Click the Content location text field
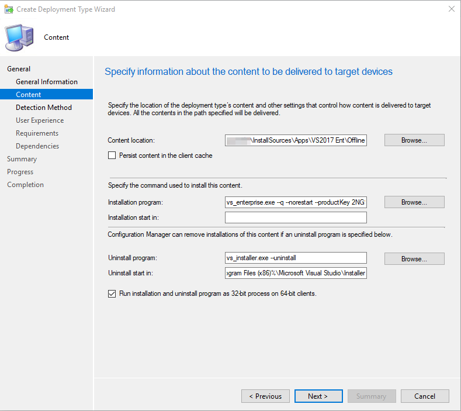This screenshot has width=461, height=411. pos(296,140)
